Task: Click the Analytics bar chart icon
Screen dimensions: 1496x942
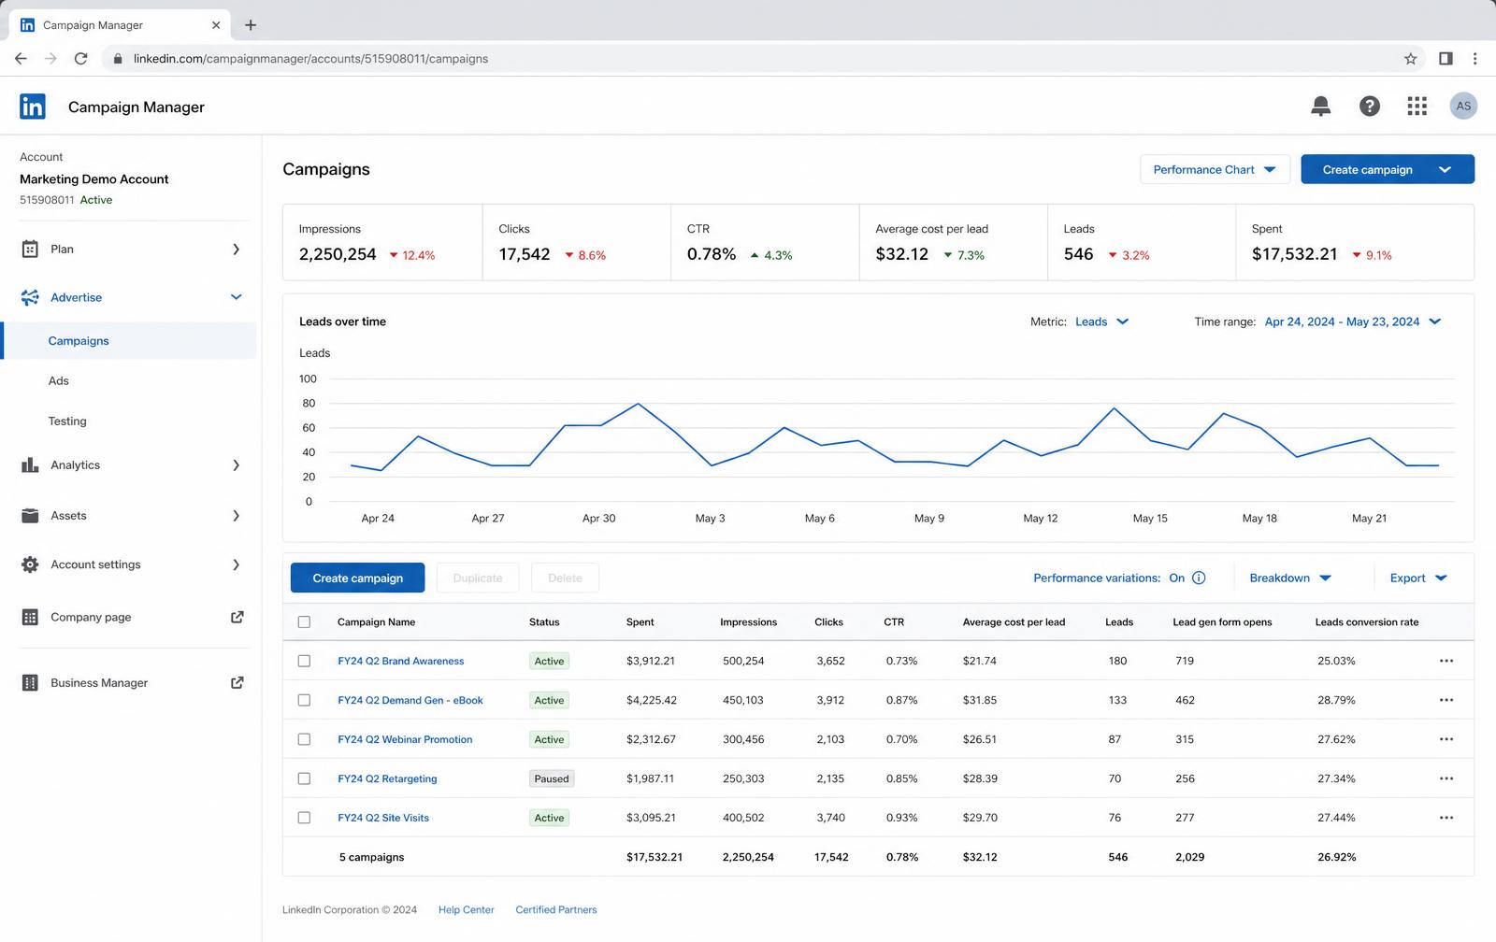Action: point(30,464)
